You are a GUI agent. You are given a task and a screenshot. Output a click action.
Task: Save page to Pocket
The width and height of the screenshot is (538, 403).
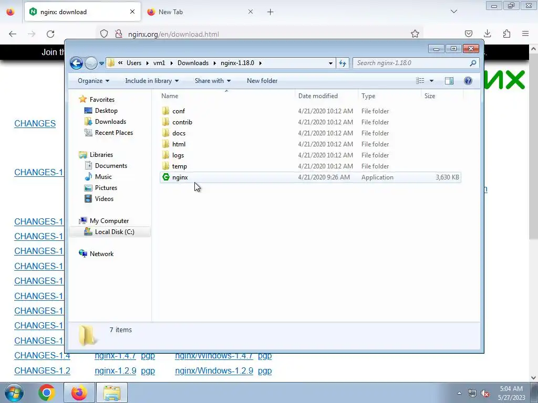(x=469, y=34)
